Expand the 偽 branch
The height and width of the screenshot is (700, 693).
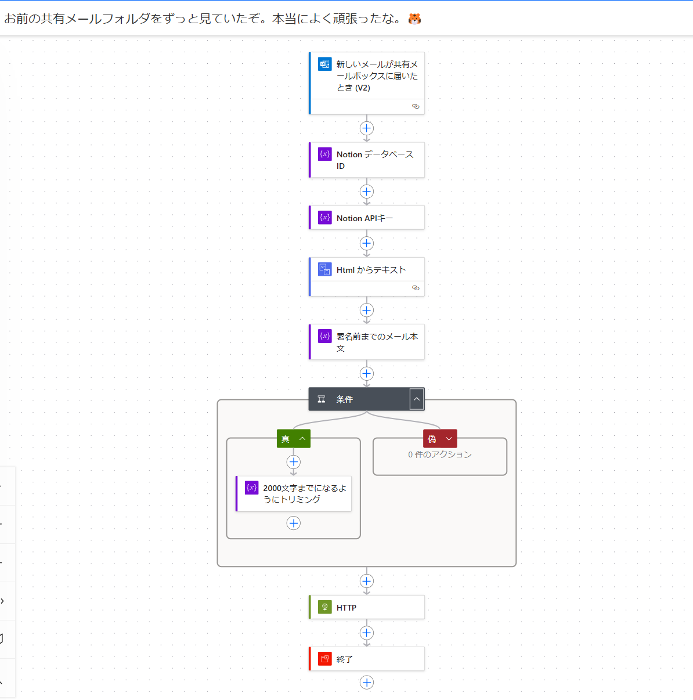coord(449,439)
